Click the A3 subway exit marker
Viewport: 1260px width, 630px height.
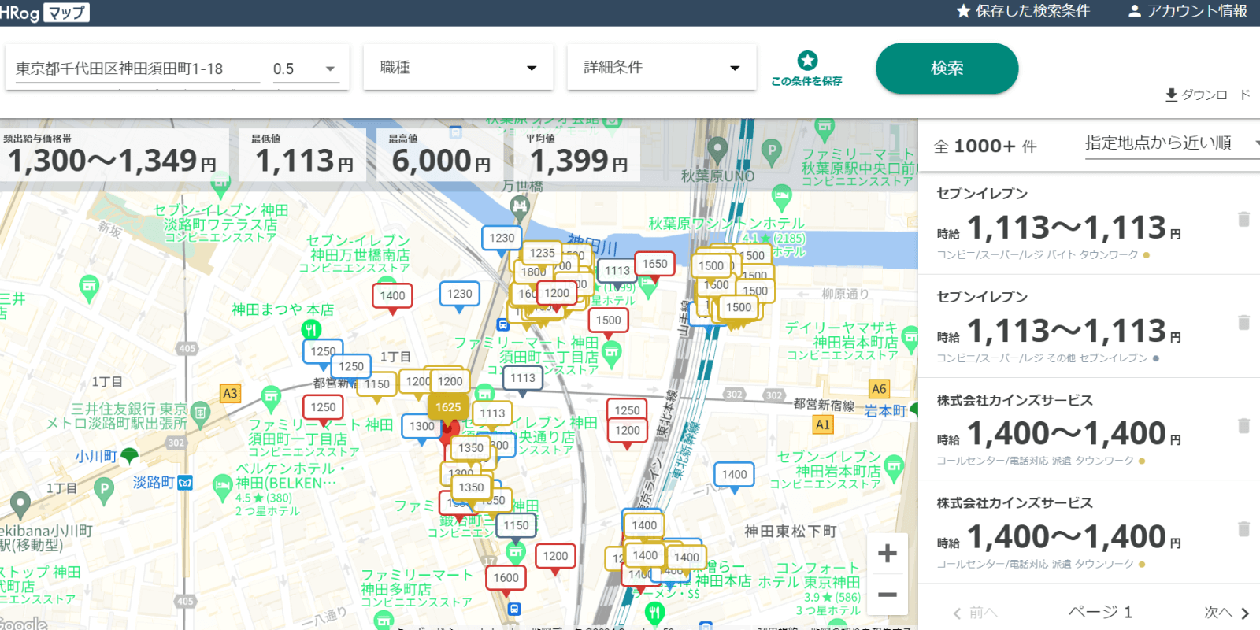pyautogui.click(x=230, y=394)
